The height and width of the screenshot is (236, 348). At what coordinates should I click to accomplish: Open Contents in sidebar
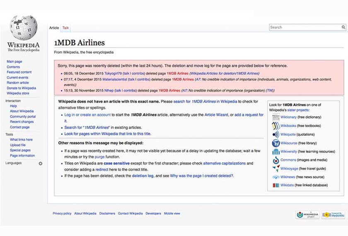13,67
